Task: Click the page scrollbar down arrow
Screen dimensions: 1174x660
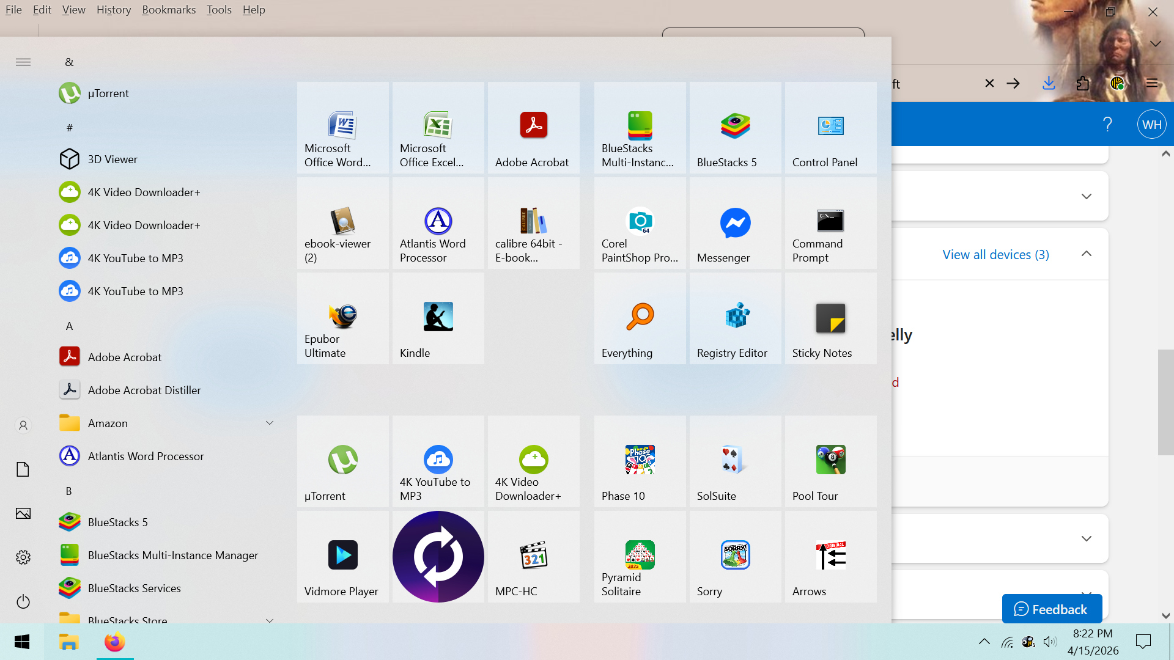Action: (x=1166, y=615)
